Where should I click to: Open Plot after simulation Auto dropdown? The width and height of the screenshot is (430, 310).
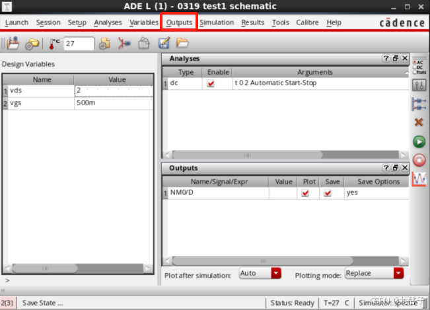click(260, 273)
